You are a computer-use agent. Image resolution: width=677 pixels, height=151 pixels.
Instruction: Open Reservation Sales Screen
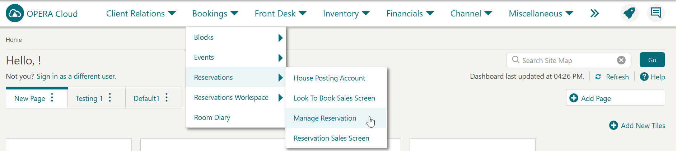tap(336, 138)
